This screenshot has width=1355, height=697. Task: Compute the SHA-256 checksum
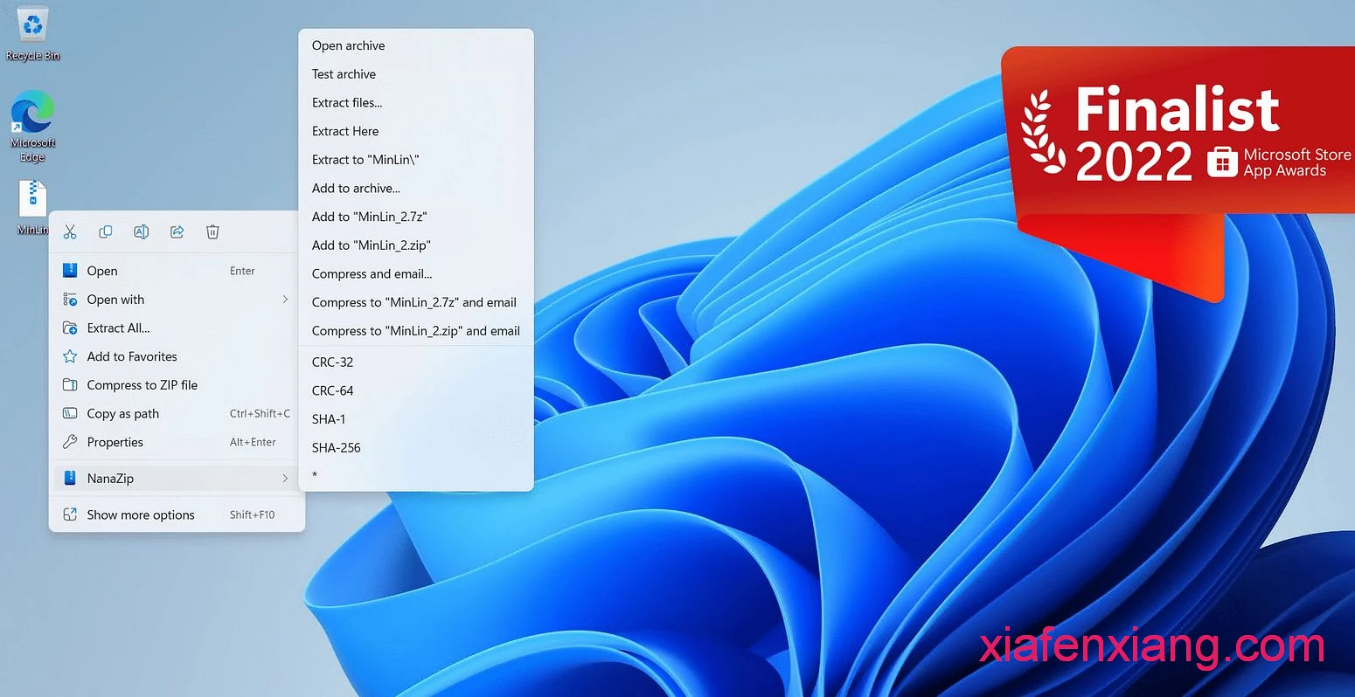coord(336,448)
